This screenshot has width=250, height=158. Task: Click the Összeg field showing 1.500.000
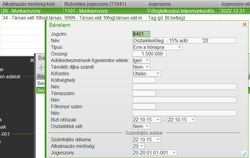click(149, 54)
